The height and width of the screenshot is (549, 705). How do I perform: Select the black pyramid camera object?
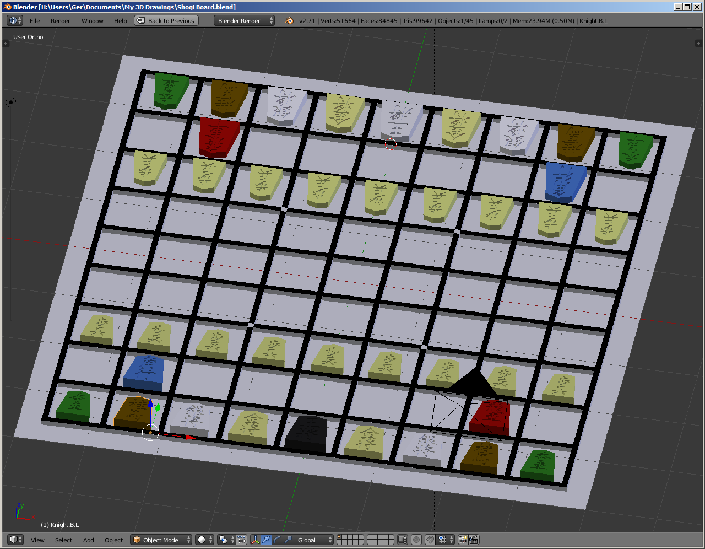click(474, 381)
